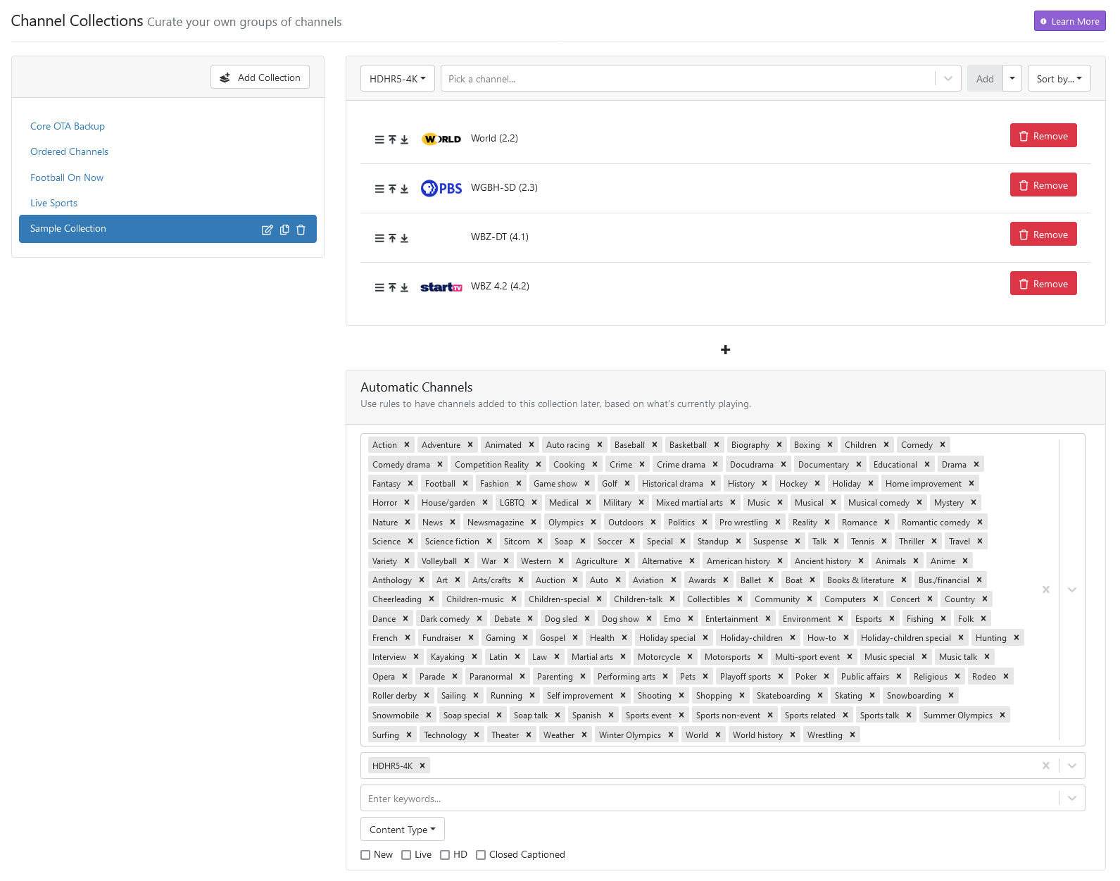Image resolution: width=1120 pixels, height=881 pixels.
Task: Click the edit icon on Sample Collection
Action: [x=267, y=230]
